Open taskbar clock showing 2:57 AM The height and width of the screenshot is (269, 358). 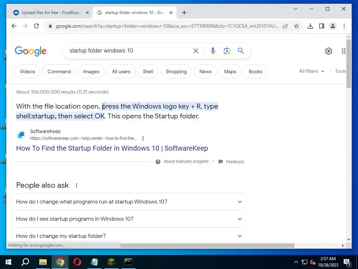click(x=328, y=262)
